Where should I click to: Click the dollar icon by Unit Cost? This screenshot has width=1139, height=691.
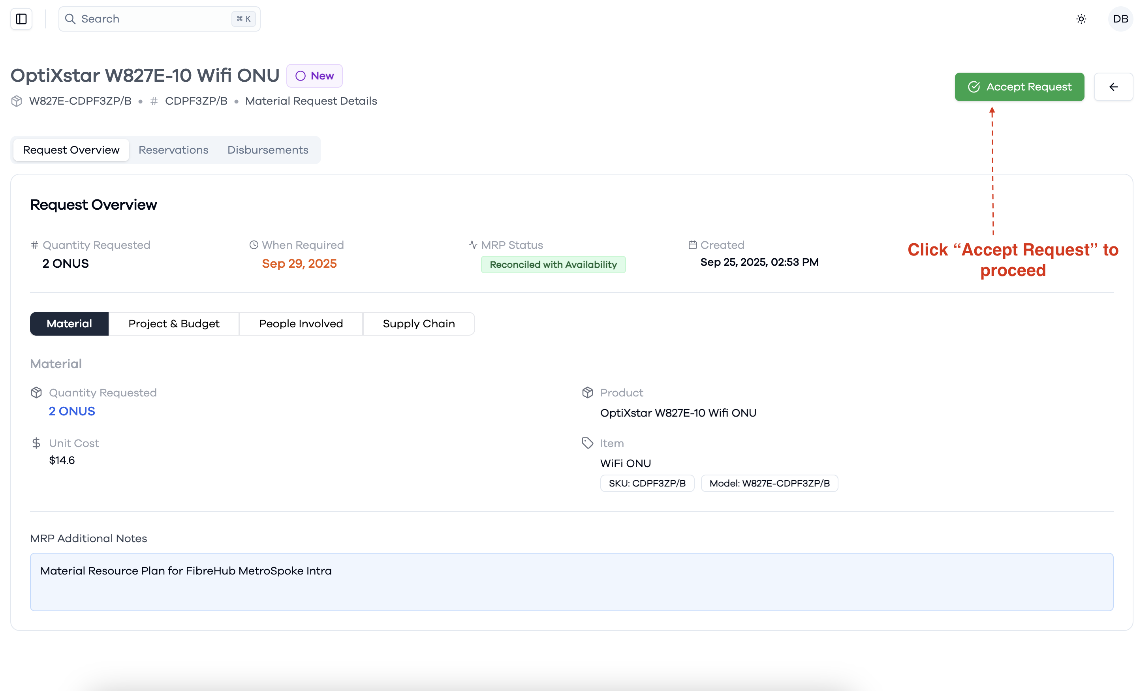point(36,443)
